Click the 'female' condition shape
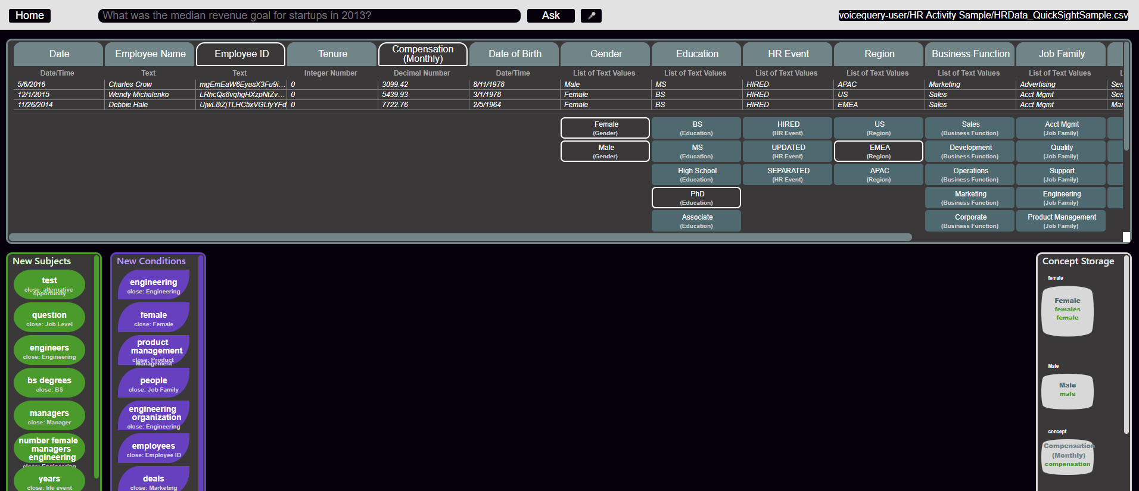Image resolution: width=1139 pixels, height=491 pixels. (154, 317)
